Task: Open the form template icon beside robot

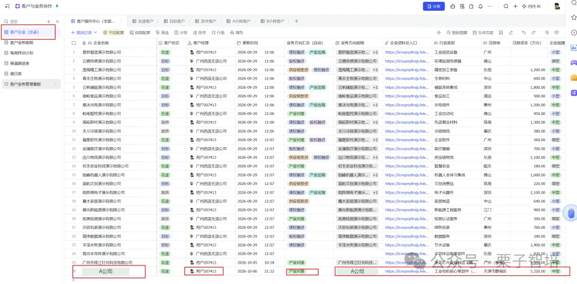Action: [462, 6]
